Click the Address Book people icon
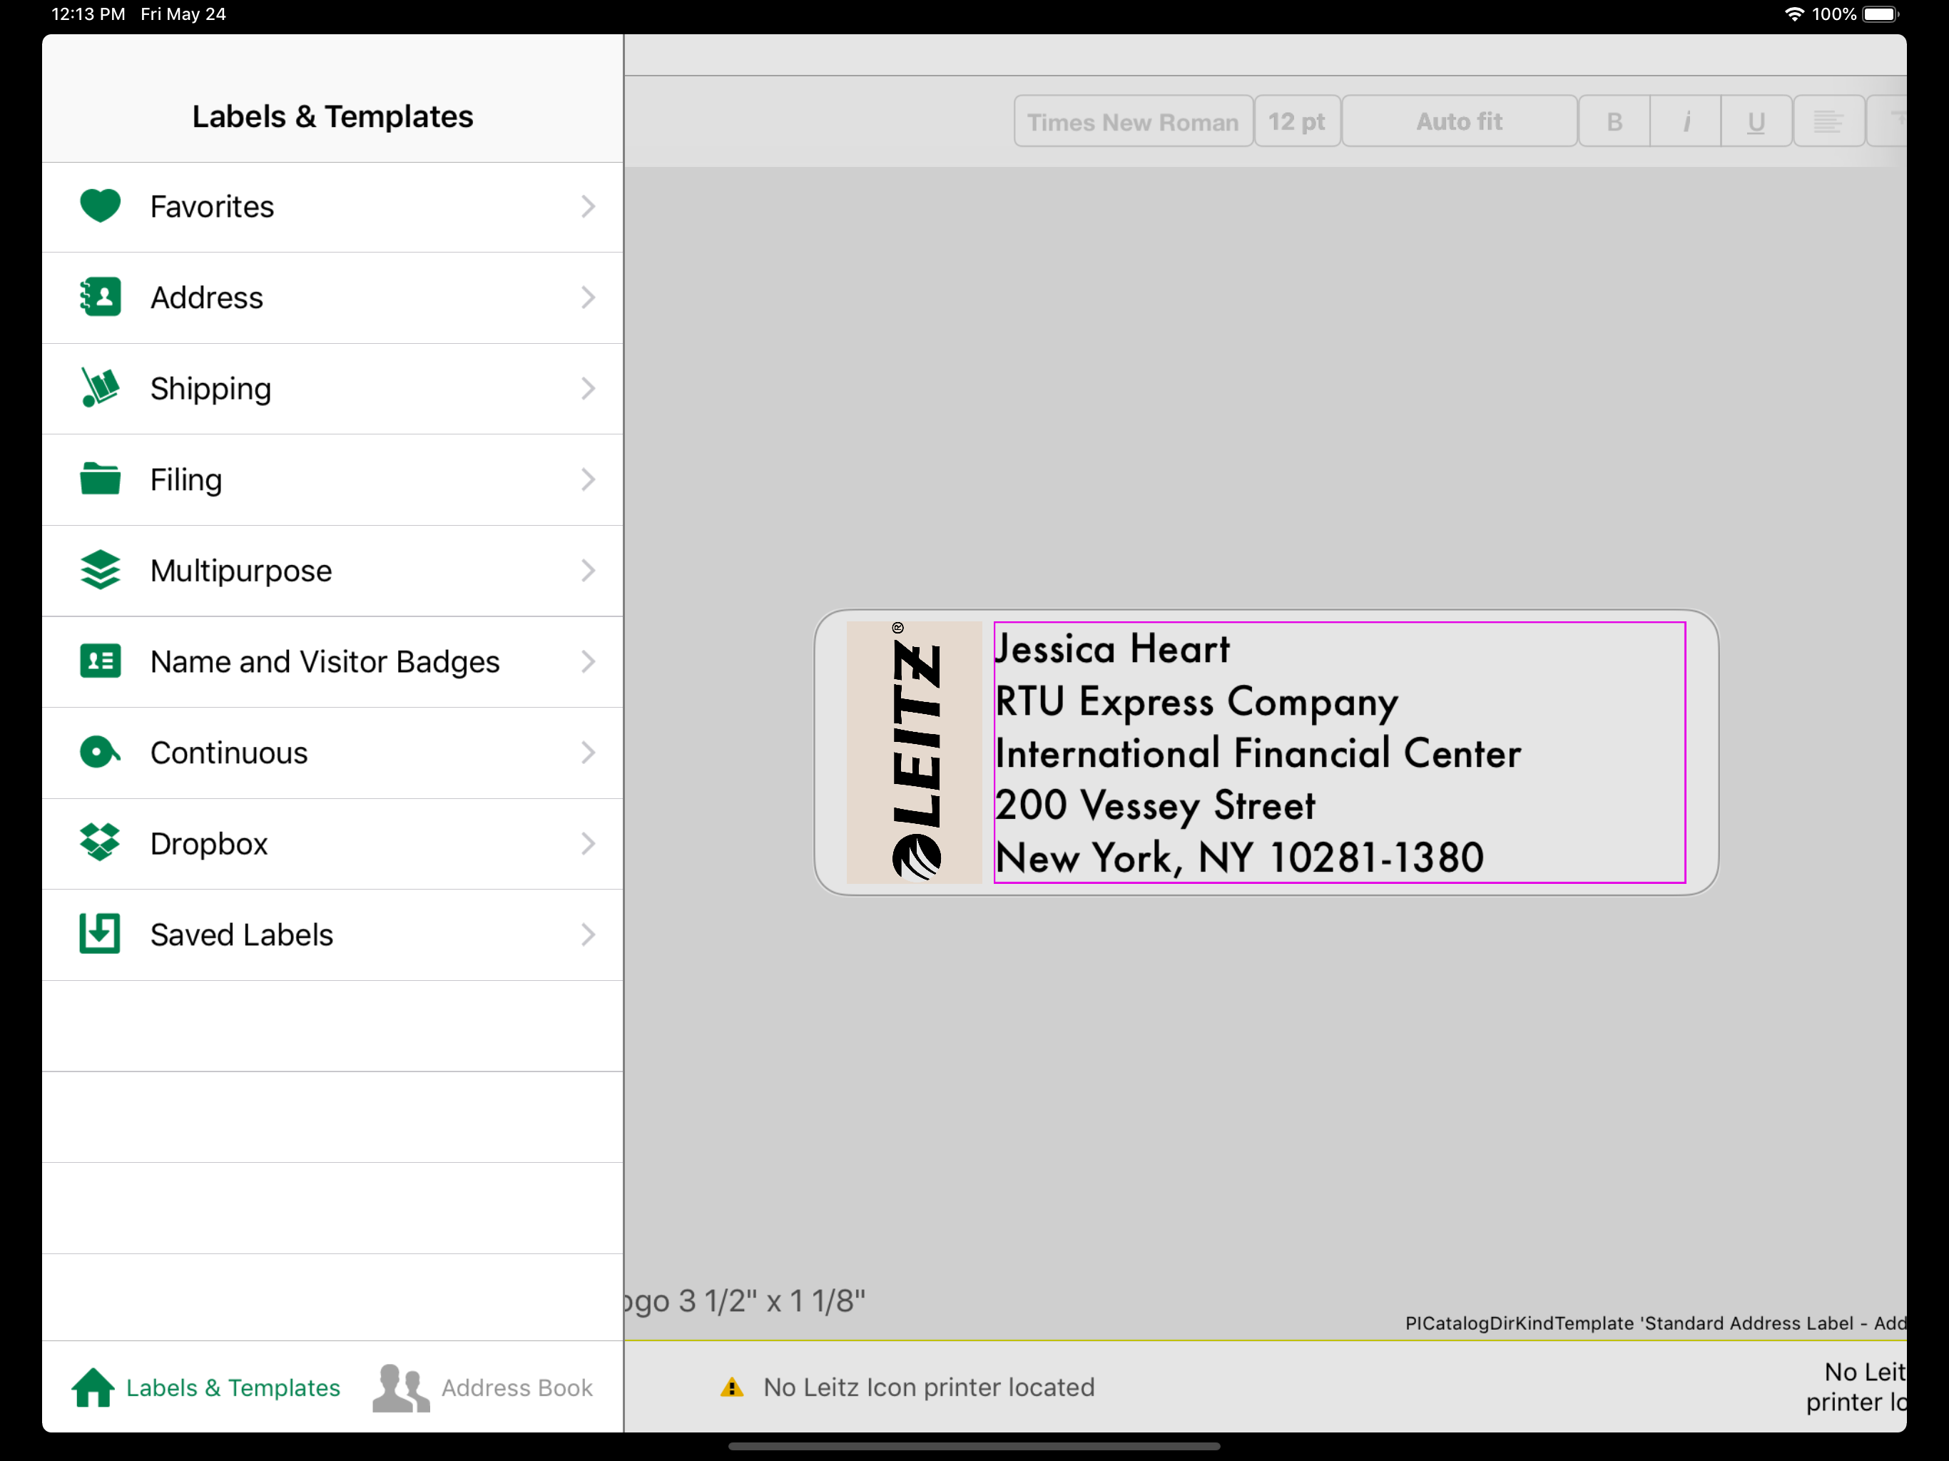Image resolution: width=1949 pixels, height=1461 pixels. tap(401, 1388)
